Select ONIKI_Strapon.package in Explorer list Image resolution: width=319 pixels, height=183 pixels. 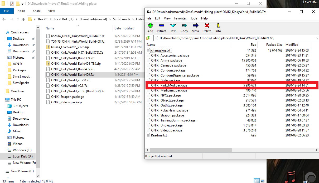pyautogui.click(x=67, y=97)
